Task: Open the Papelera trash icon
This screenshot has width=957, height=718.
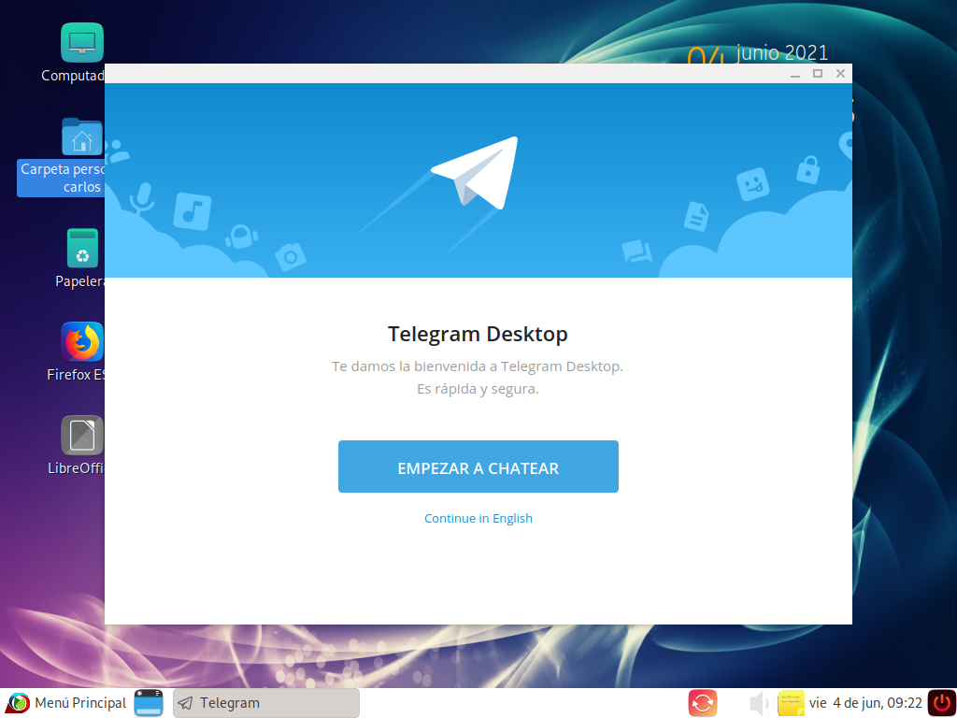Action: pos(82,248)
